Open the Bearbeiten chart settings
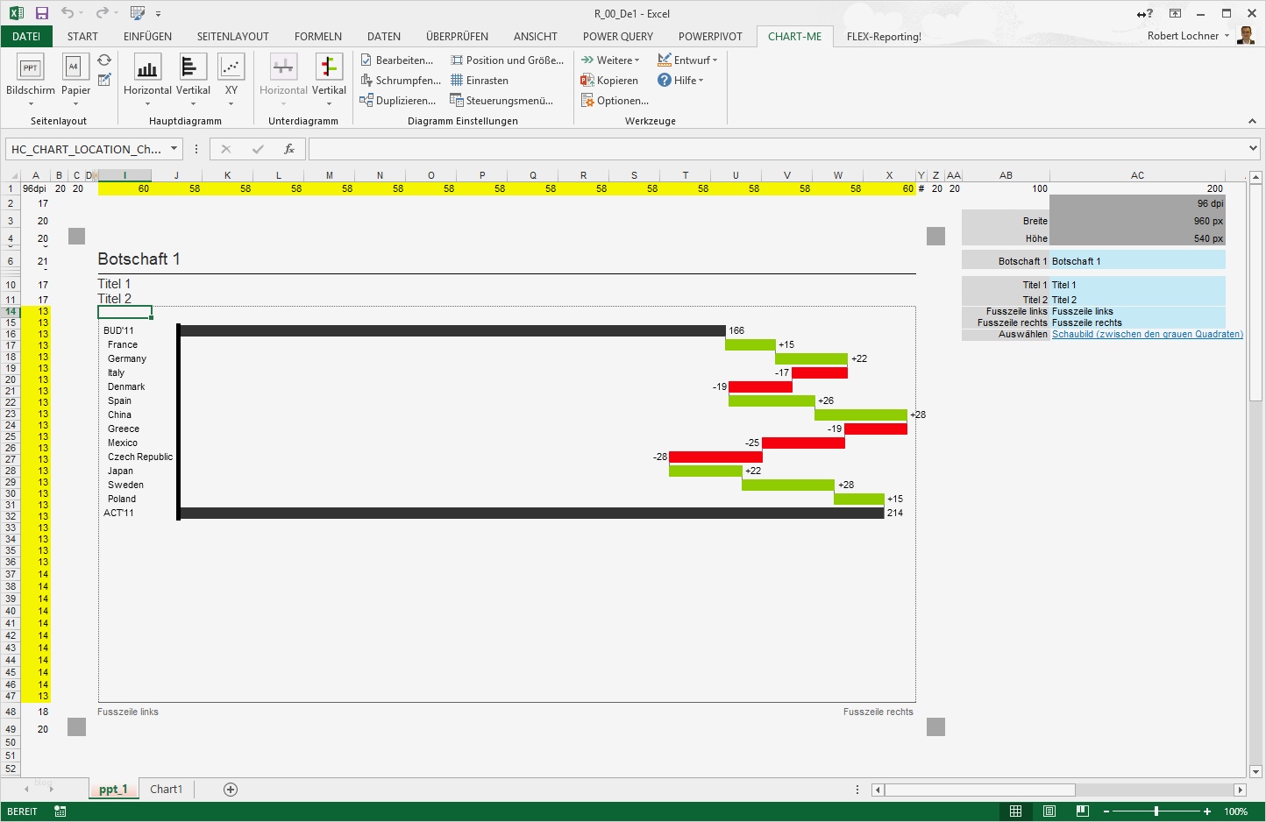 pos(397,60)
